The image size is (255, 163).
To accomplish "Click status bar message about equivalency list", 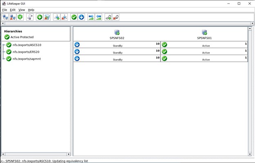I will (44, 161).
